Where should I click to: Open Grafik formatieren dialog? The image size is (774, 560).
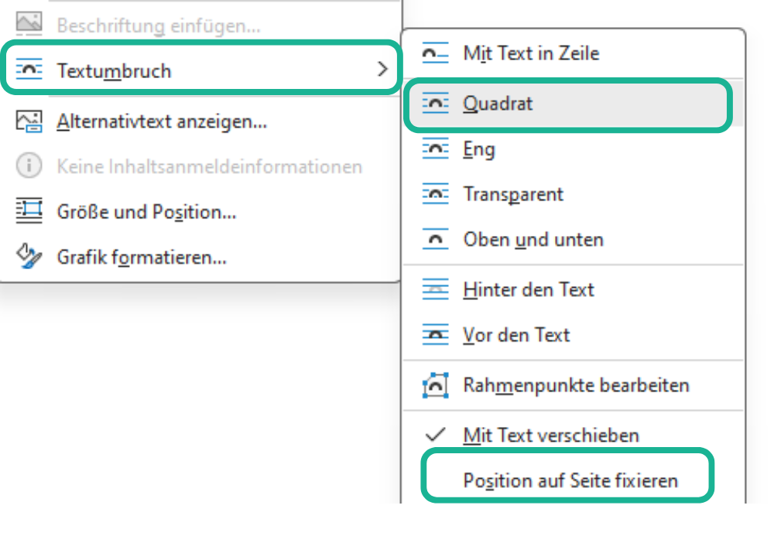click(141, 257)
